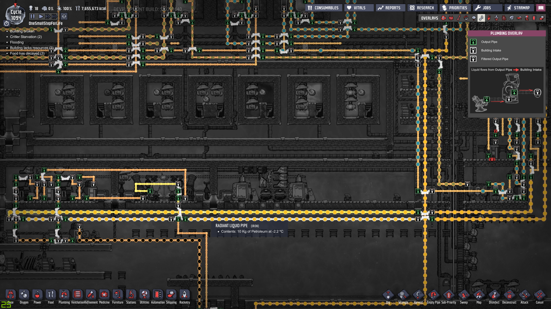Toggle the Power overlay

(451, 18)
